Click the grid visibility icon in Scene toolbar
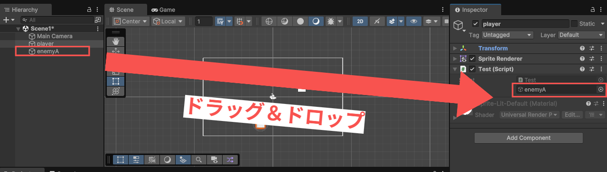This screenshot has height=172, width=607. pyautogui.click(x=220, y=21)
